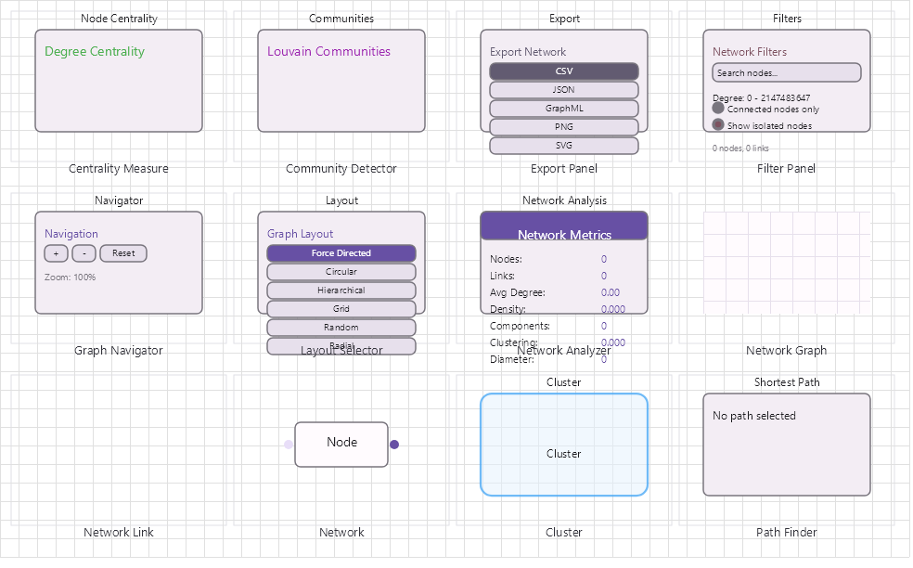
Task: Click the 'Degree: 0 - 2147483647' text
Action: pos(761,97)
